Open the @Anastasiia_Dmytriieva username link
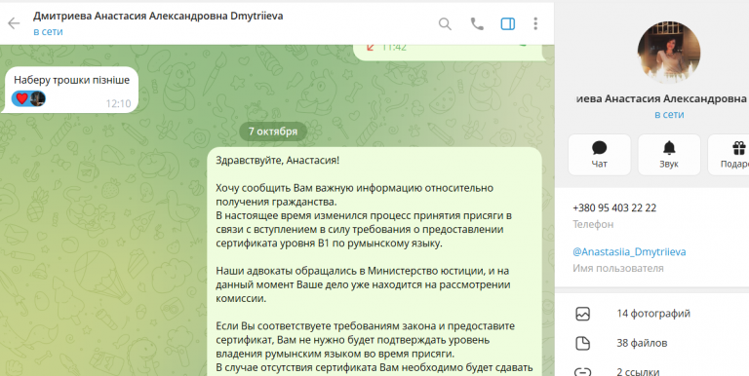Screen dimensions: 749x376 click(x=629, y=252)
